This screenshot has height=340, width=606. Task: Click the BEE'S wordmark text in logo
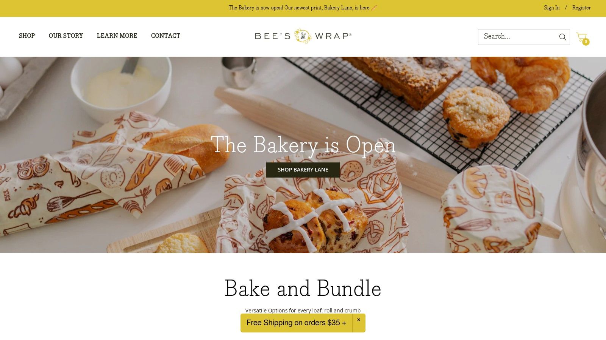pyautogui.click(x=273, y=36)
